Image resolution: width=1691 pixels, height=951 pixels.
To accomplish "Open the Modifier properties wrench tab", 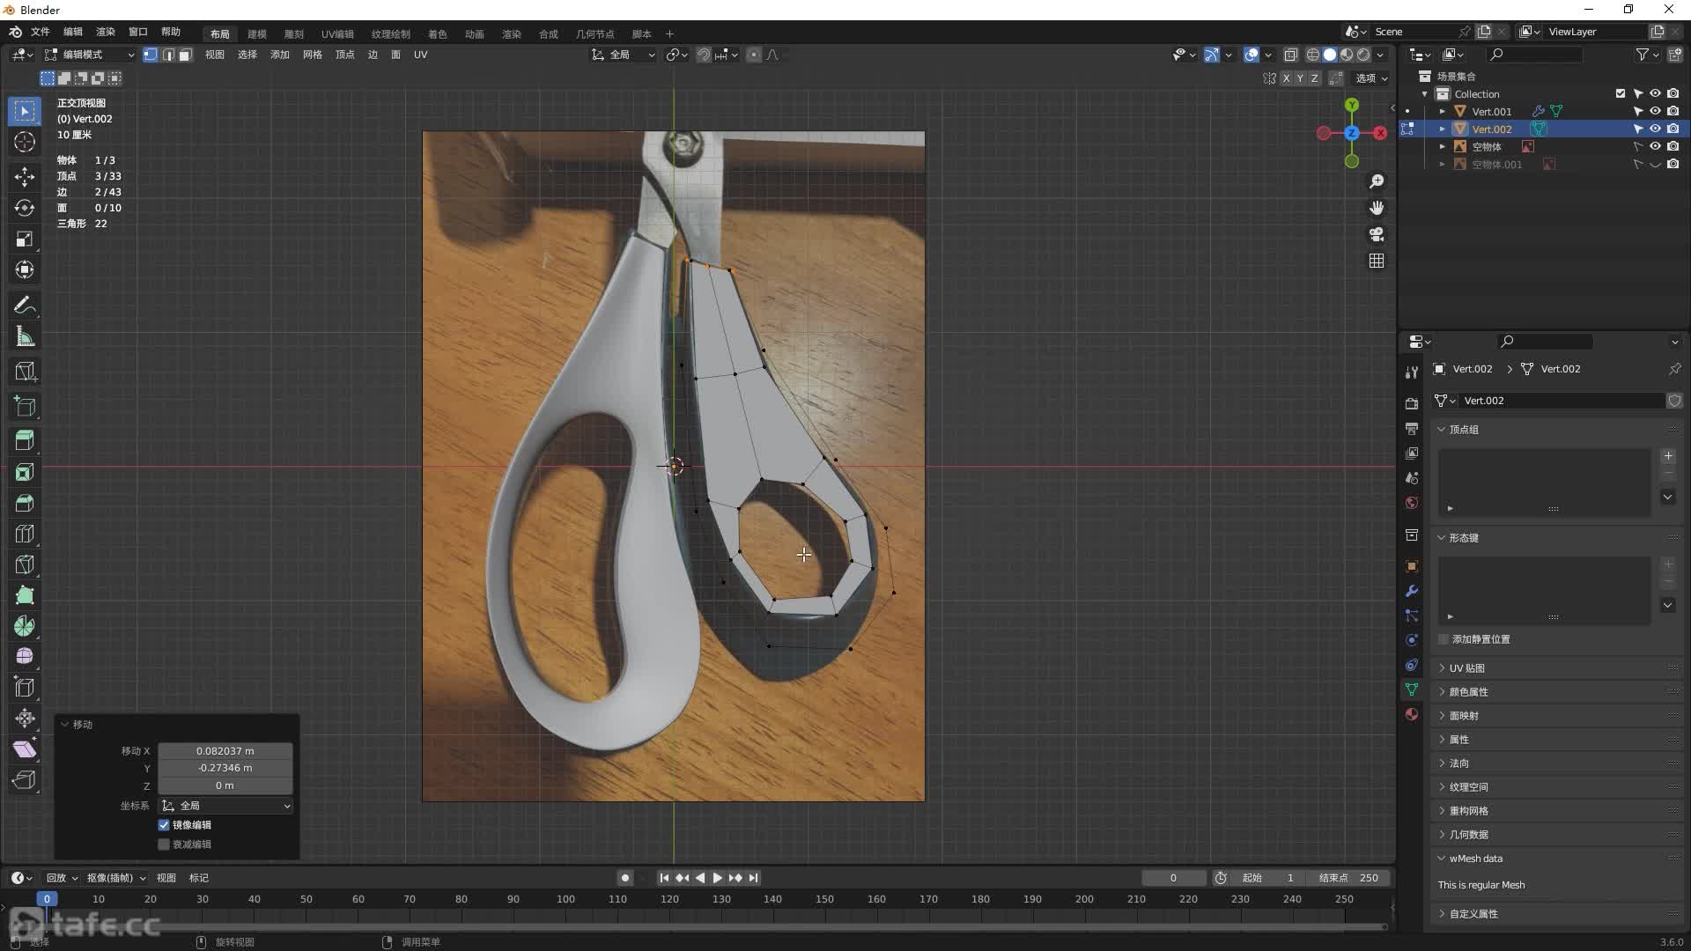I will [1412, 591].
